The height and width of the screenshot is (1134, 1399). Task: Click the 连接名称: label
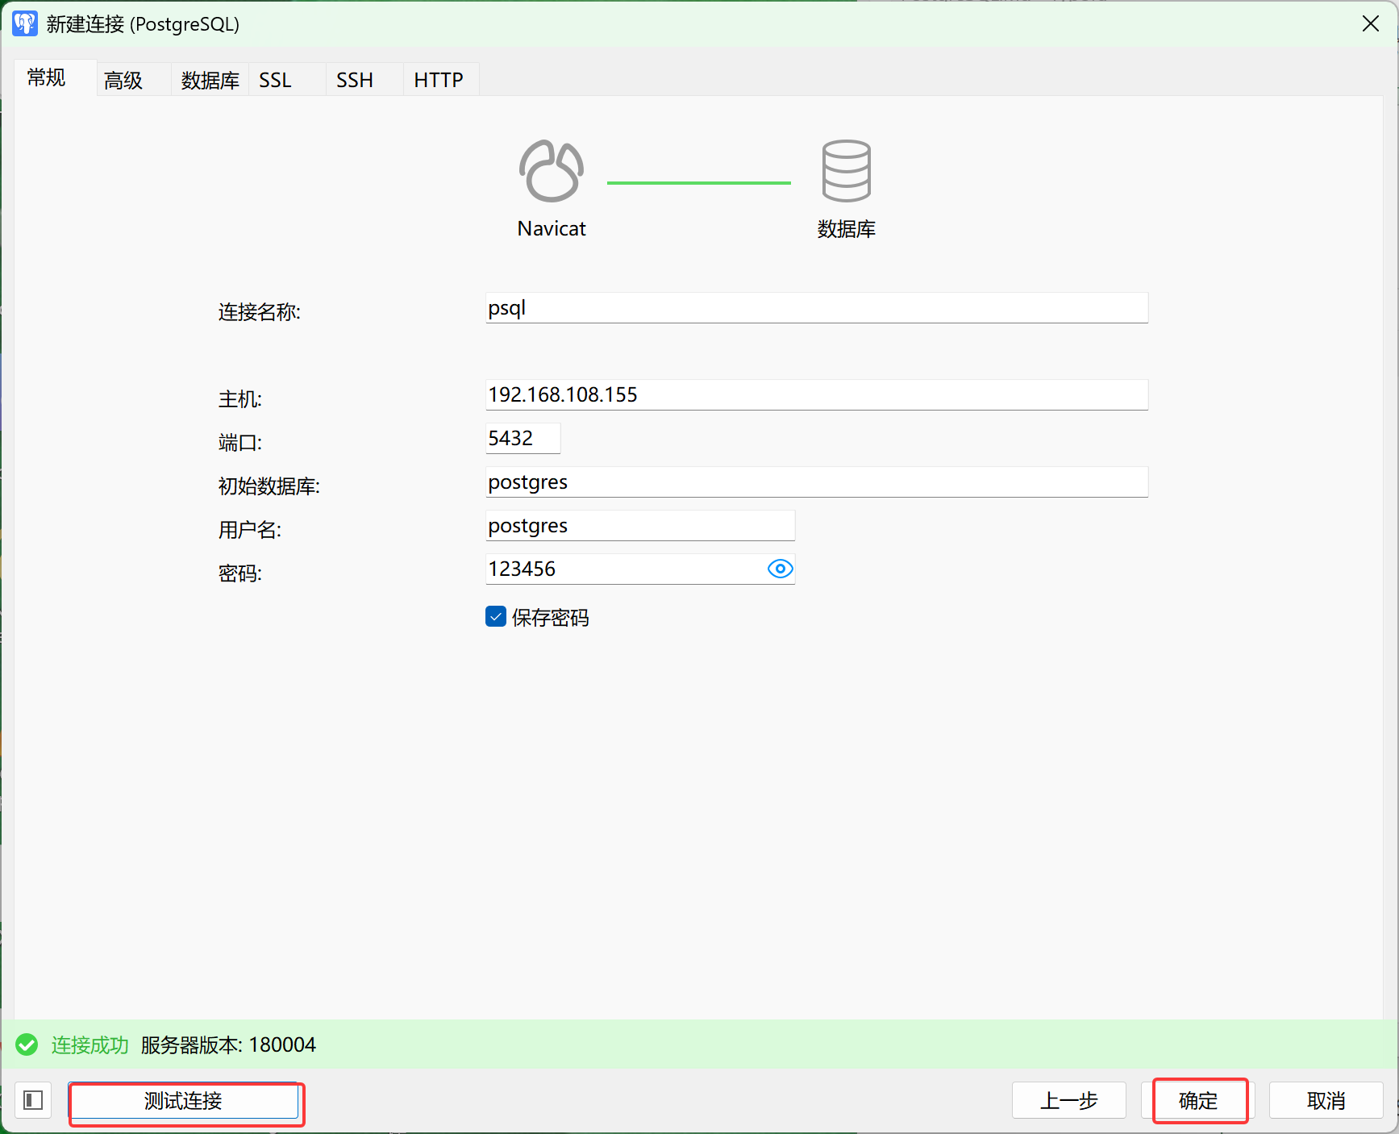point(259,312)
